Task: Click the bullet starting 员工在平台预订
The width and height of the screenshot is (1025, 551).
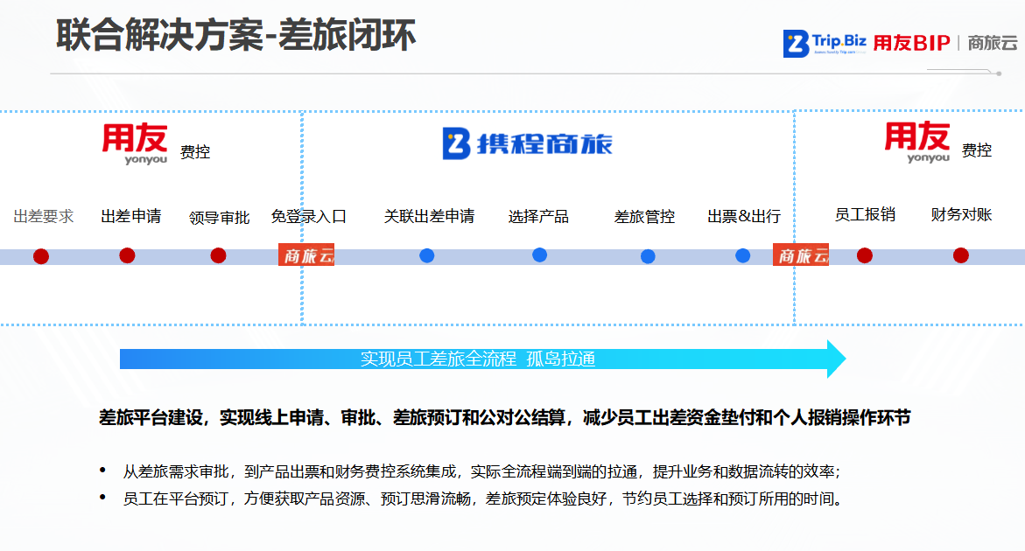Action: [482, 499]
